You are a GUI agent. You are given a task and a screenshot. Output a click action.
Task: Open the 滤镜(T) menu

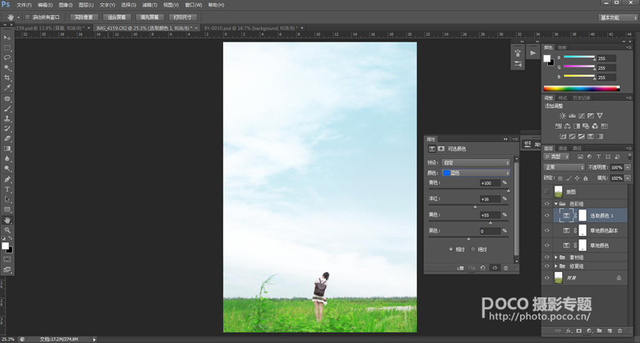150,5
